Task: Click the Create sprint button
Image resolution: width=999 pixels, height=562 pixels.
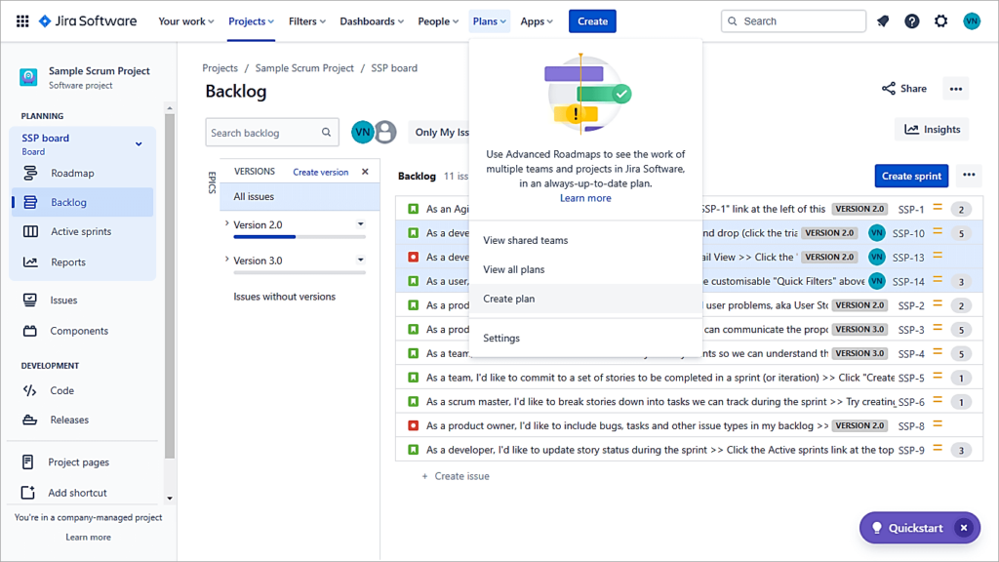Action: click(x=910, y=176)
